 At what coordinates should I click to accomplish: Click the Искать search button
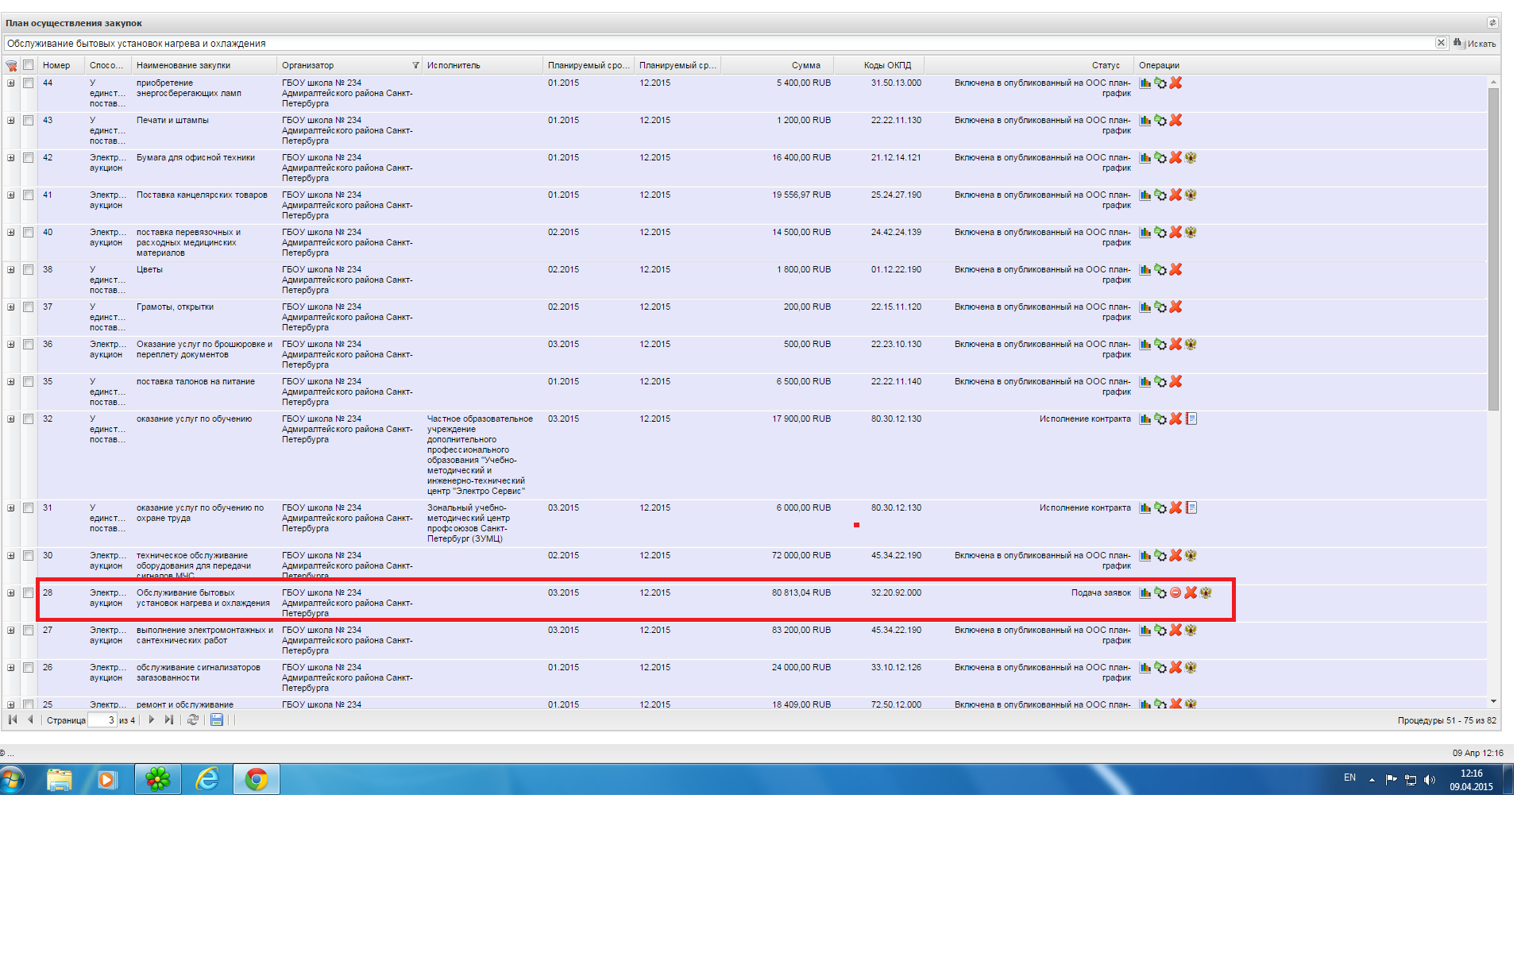[x=1475, y=44]
